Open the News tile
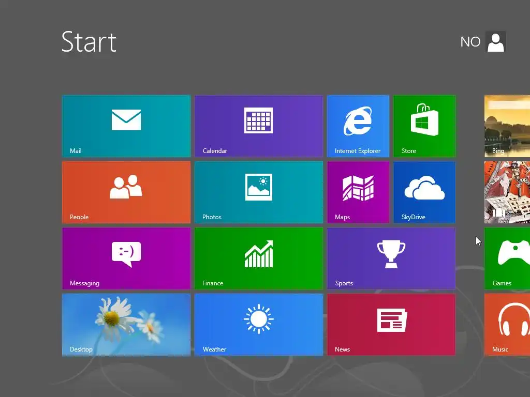The image size is (530, 397). click(x=391, y=325)
